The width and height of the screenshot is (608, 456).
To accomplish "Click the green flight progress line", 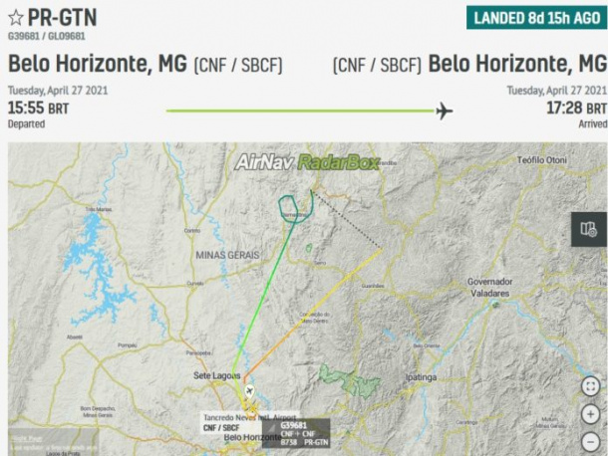I will point(300,111).
